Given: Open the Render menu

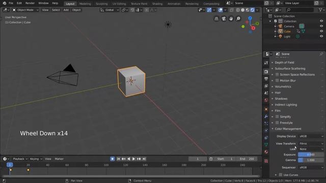Looking at the screenshot, I should coord(30,3).
